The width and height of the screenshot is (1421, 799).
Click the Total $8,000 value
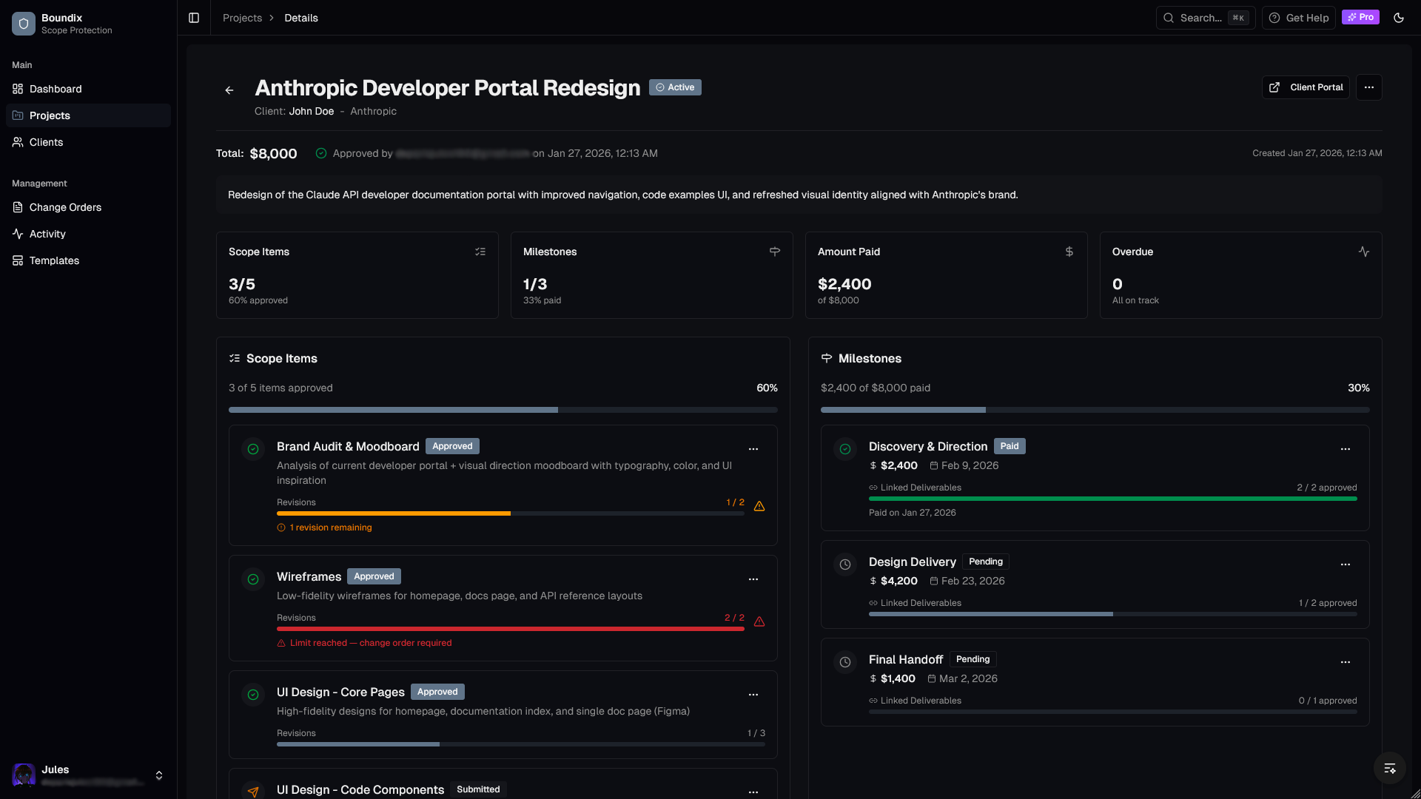[273, 154]
